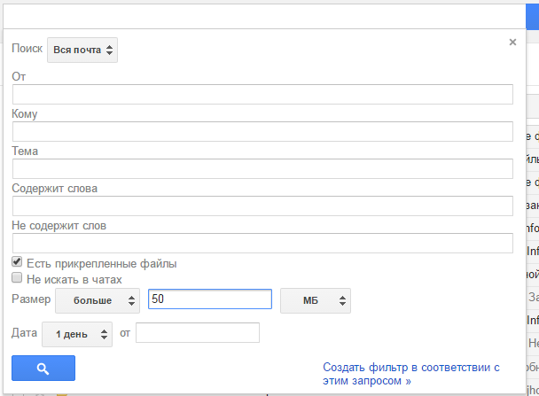Open the '1 день' date range dropdown

pyautogui.click(x=77, y=334)
